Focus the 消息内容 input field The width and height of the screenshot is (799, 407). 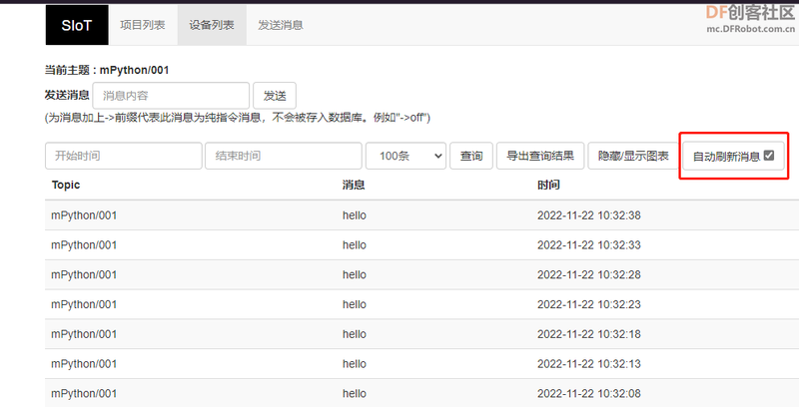(171, 95)
